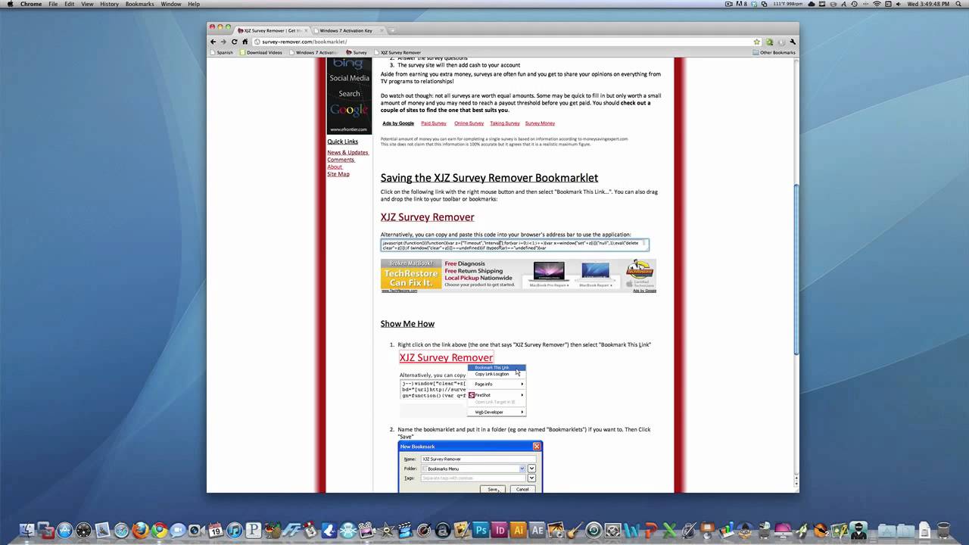Open the Site Map quick link

click(x=338, y=174)
